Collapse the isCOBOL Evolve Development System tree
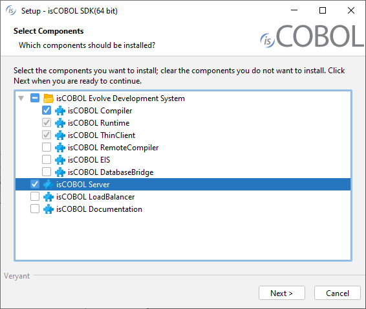The width and height of the screenshot is (366, 309). tap(21, 98)
